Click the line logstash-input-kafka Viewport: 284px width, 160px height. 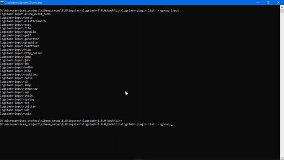click(16, 68)
